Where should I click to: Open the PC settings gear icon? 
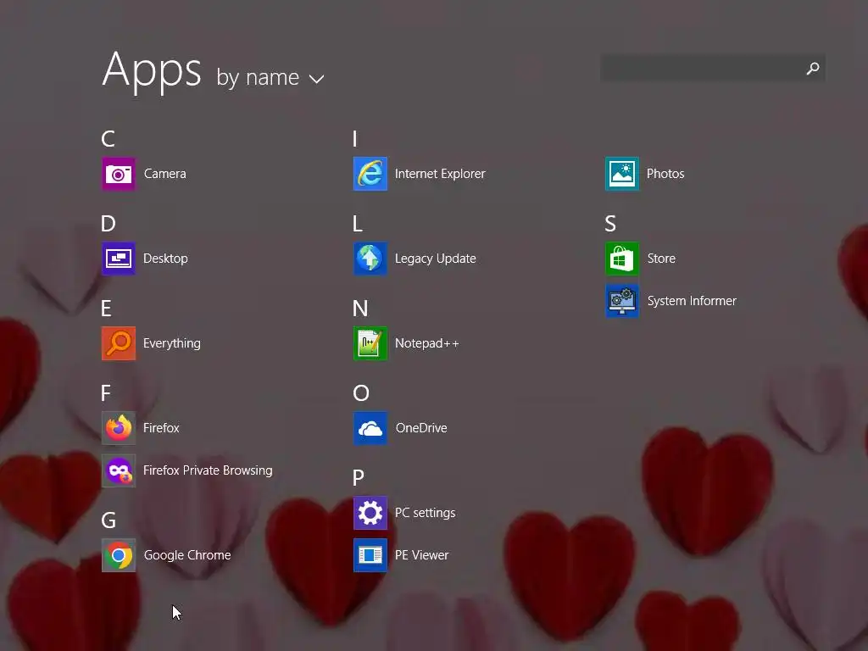(370, 513)
